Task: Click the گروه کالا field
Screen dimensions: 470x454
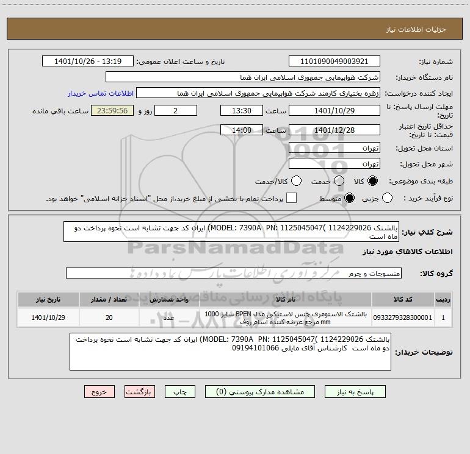Action: point(233,274)
